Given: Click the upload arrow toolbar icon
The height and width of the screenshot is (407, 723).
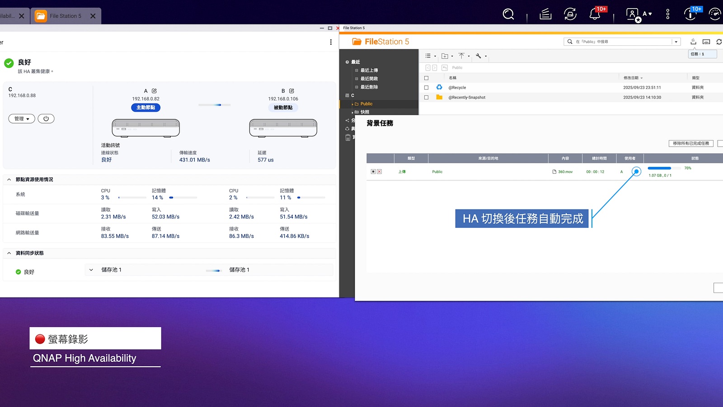Looking at the screenshot, I should tap(461, 56).
